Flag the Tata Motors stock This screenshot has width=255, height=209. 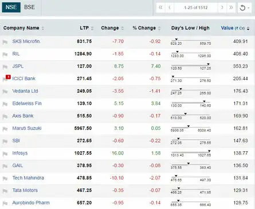coord(5,191)
